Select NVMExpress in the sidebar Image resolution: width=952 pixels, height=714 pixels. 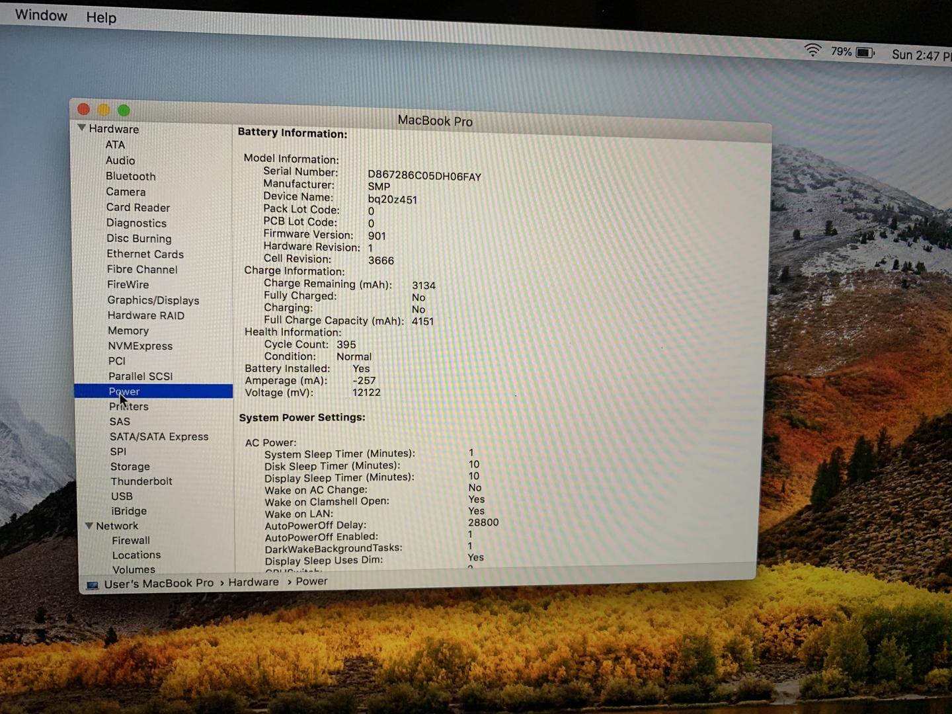(x=140, y=346)
